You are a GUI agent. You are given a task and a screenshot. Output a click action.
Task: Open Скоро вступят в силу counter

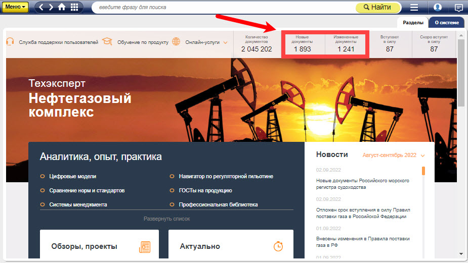pos(434,44)
